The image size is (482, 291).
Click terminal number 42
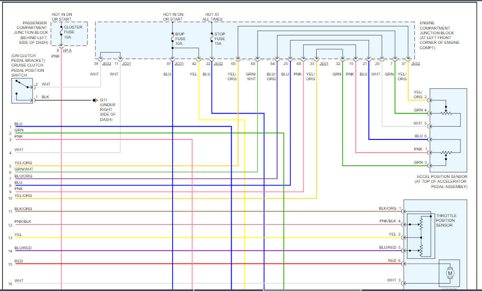click(x=194, y=64)
